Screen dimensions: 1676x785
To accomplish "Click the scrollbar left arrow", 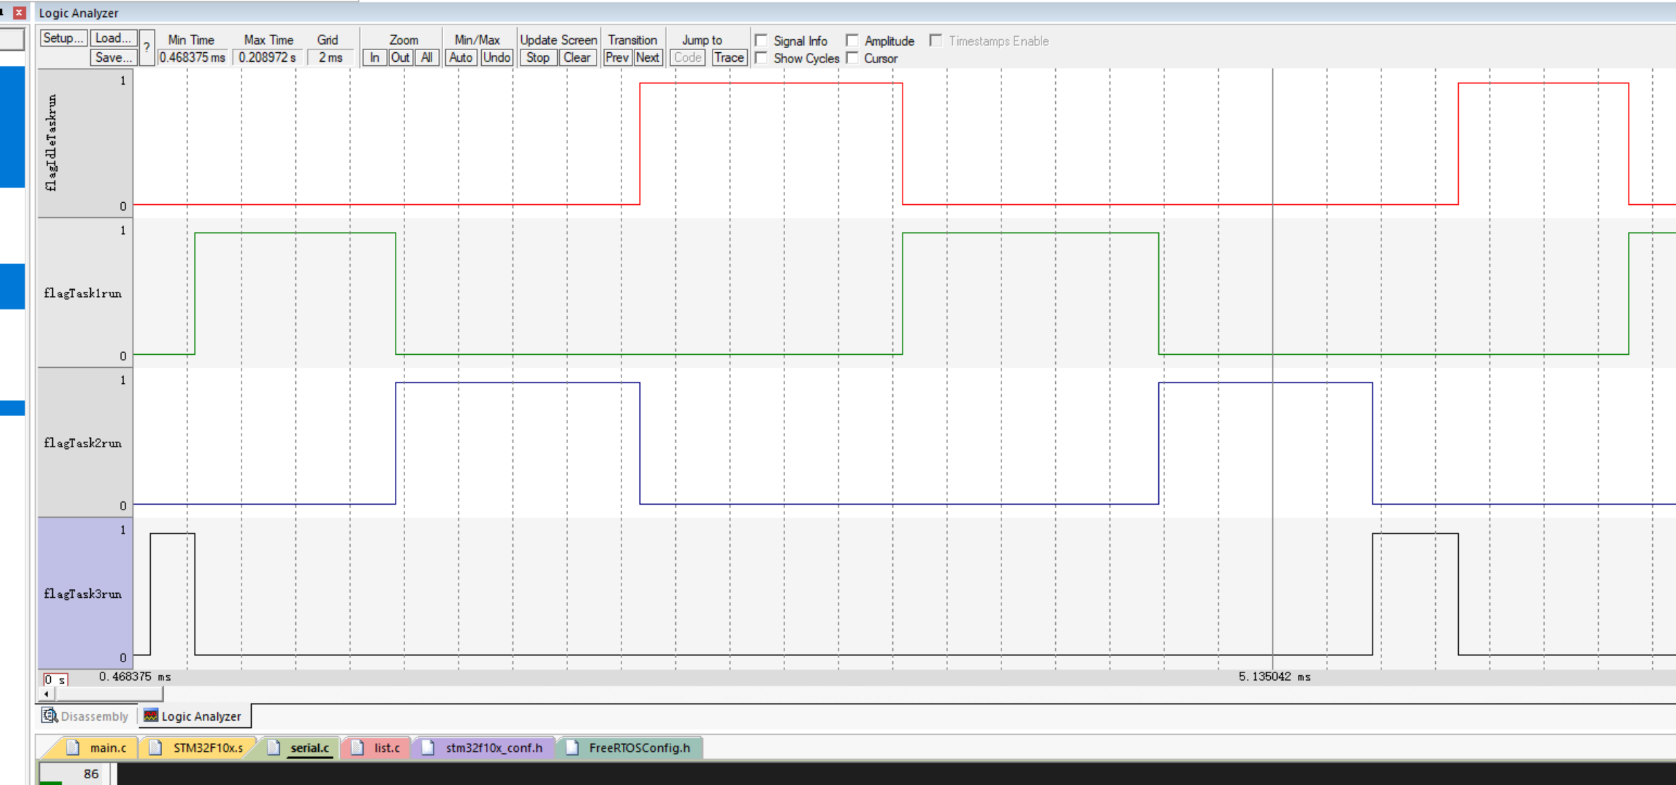I will point(46,694).
